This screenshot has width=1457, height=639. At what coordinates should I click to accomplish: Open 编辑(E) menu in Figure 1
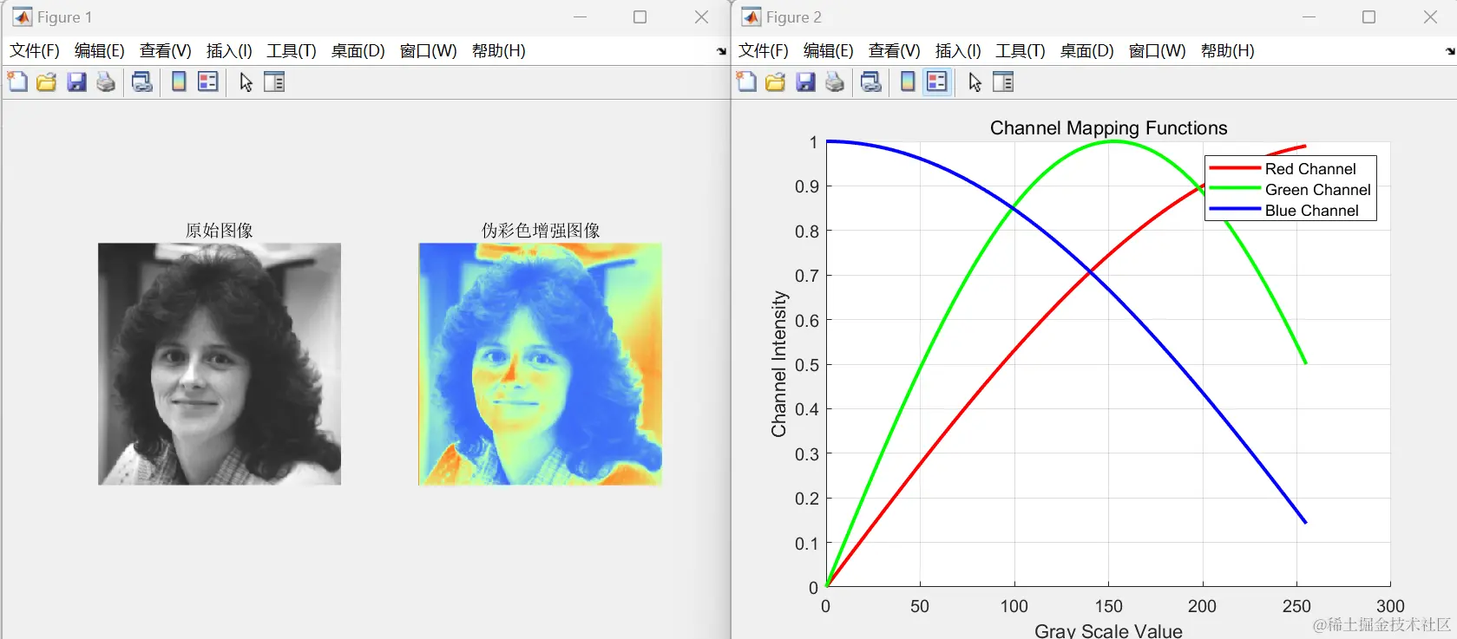tap(100, 51)
